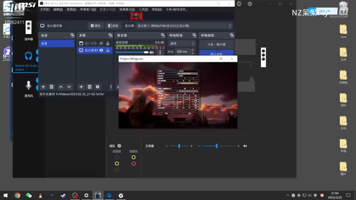Viewport: 356px width, 200px height.
Task: Click the vertical three-dot icon on the white bar
Action: tap(263, 57)
